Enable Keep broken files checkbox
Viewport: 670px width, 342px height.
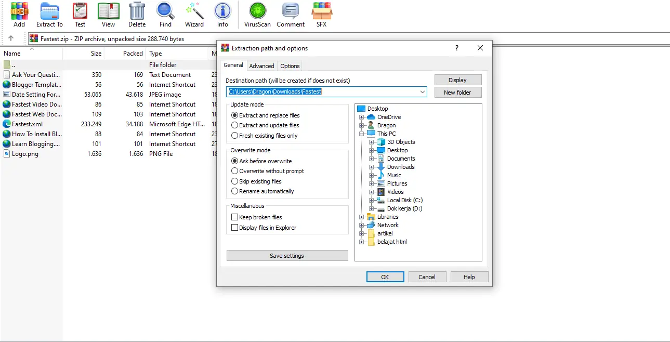[x=235, y=217]
